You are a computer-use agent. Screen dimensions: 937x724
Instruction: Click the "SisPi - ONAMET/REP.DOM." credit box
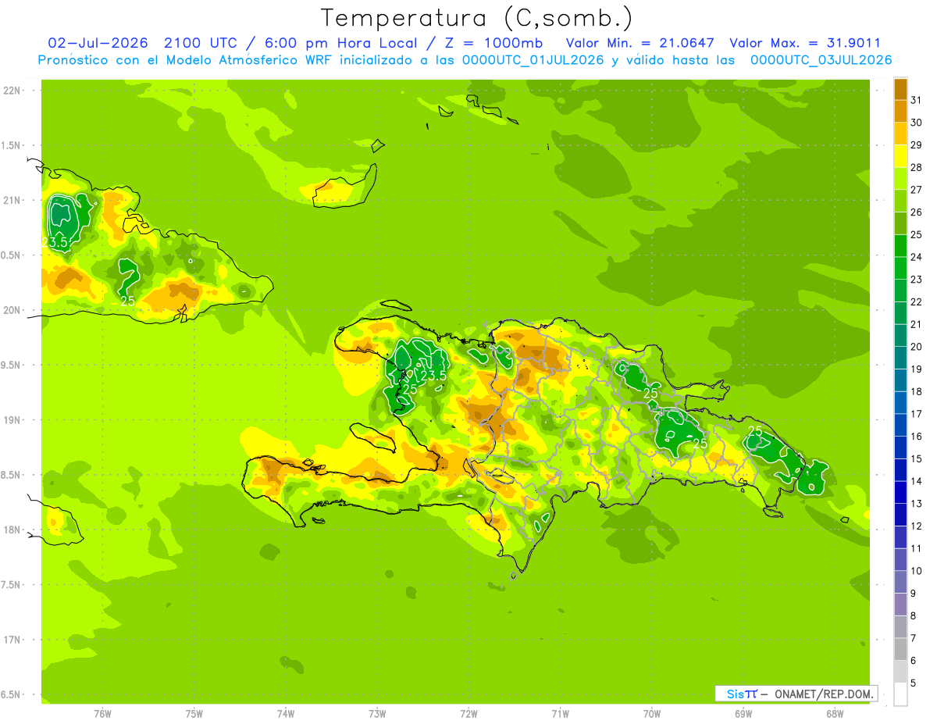796,694
